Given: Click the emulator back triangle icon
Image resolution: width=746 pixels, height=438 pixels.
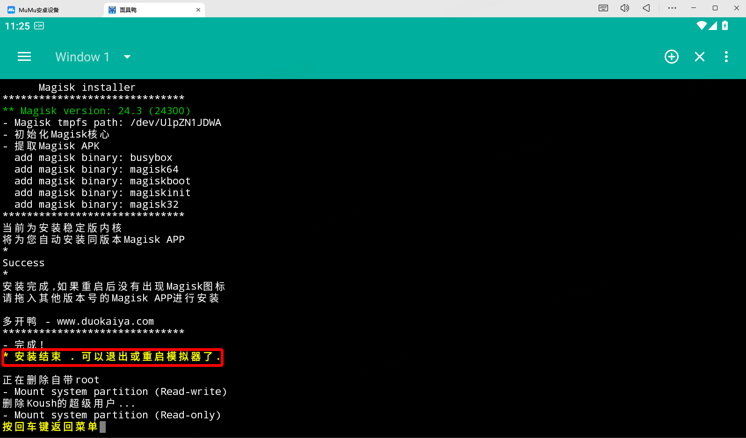Looking at the screenshot, I should tap(646, 8).
